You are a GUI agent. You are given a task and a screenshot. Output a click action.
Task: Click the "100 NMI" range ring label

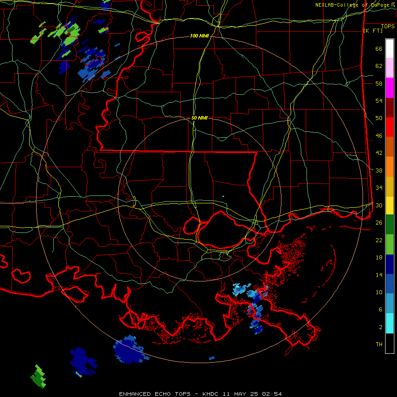click(x=199, y=36)
